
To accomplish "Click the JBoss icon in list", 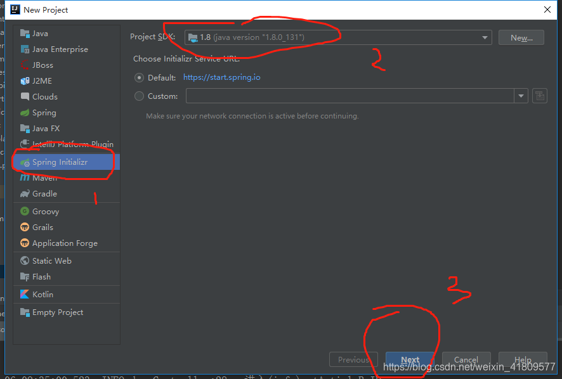I will click(x=25, y=65).
